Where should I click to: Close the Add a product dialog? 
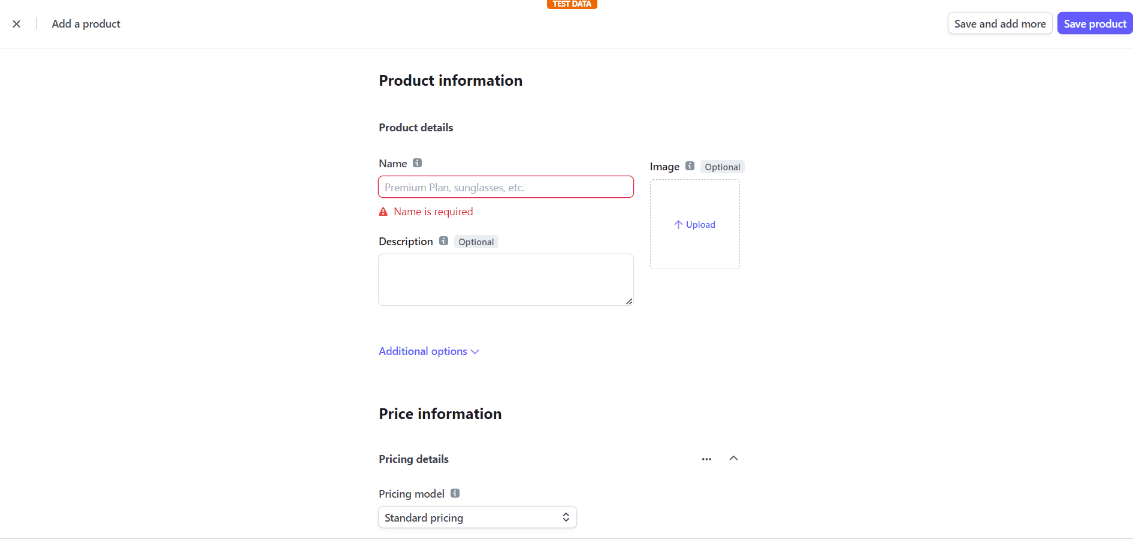17,24
